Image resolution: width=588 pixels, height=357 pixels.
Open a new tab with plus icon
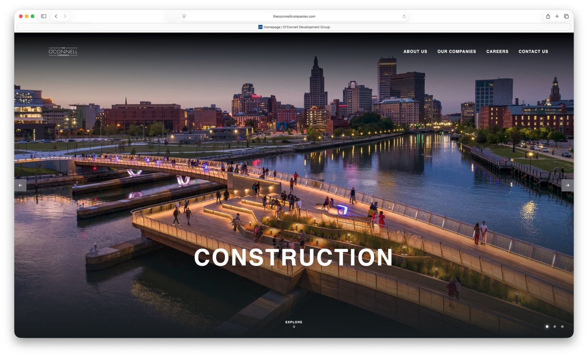pyautogui.click(x=557, y=16)
